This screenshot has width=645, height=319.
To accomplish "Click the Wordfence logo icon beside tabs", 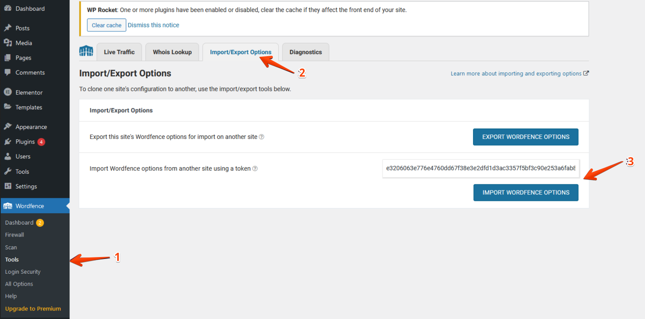I will [x=86, y=51].
